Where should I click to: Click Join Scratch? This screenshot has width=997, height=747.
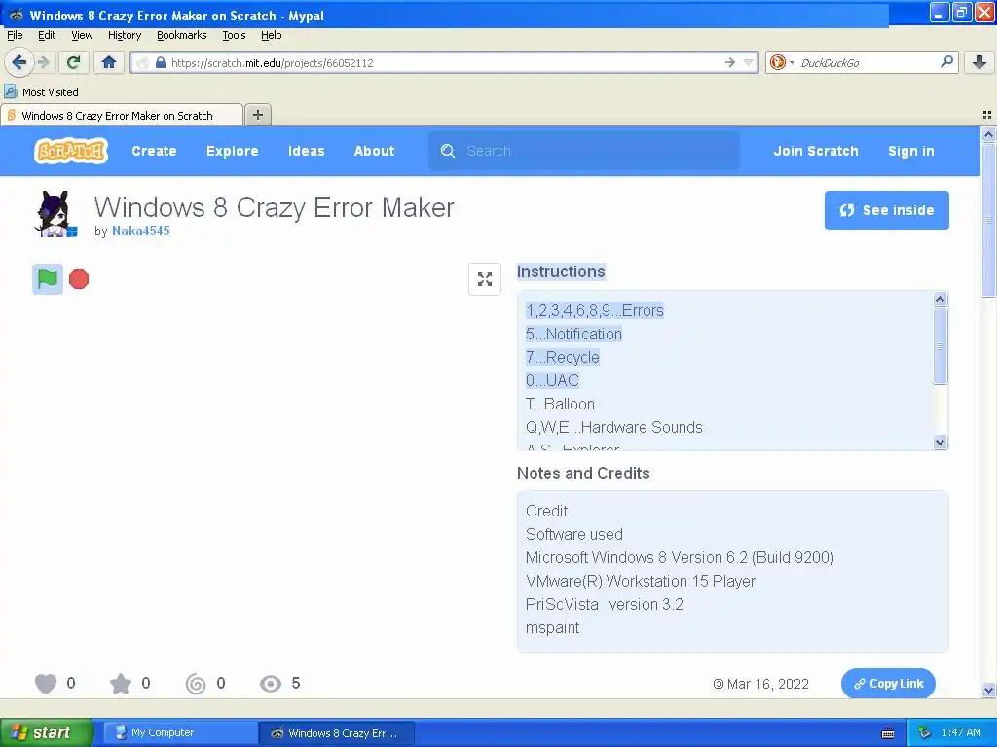coord(816,151)
